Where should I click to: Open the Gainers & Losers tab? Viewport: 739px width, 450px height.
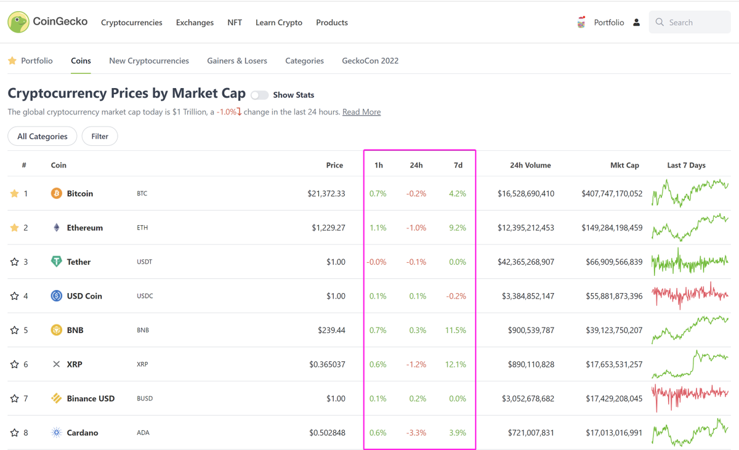tap(237, 61)
